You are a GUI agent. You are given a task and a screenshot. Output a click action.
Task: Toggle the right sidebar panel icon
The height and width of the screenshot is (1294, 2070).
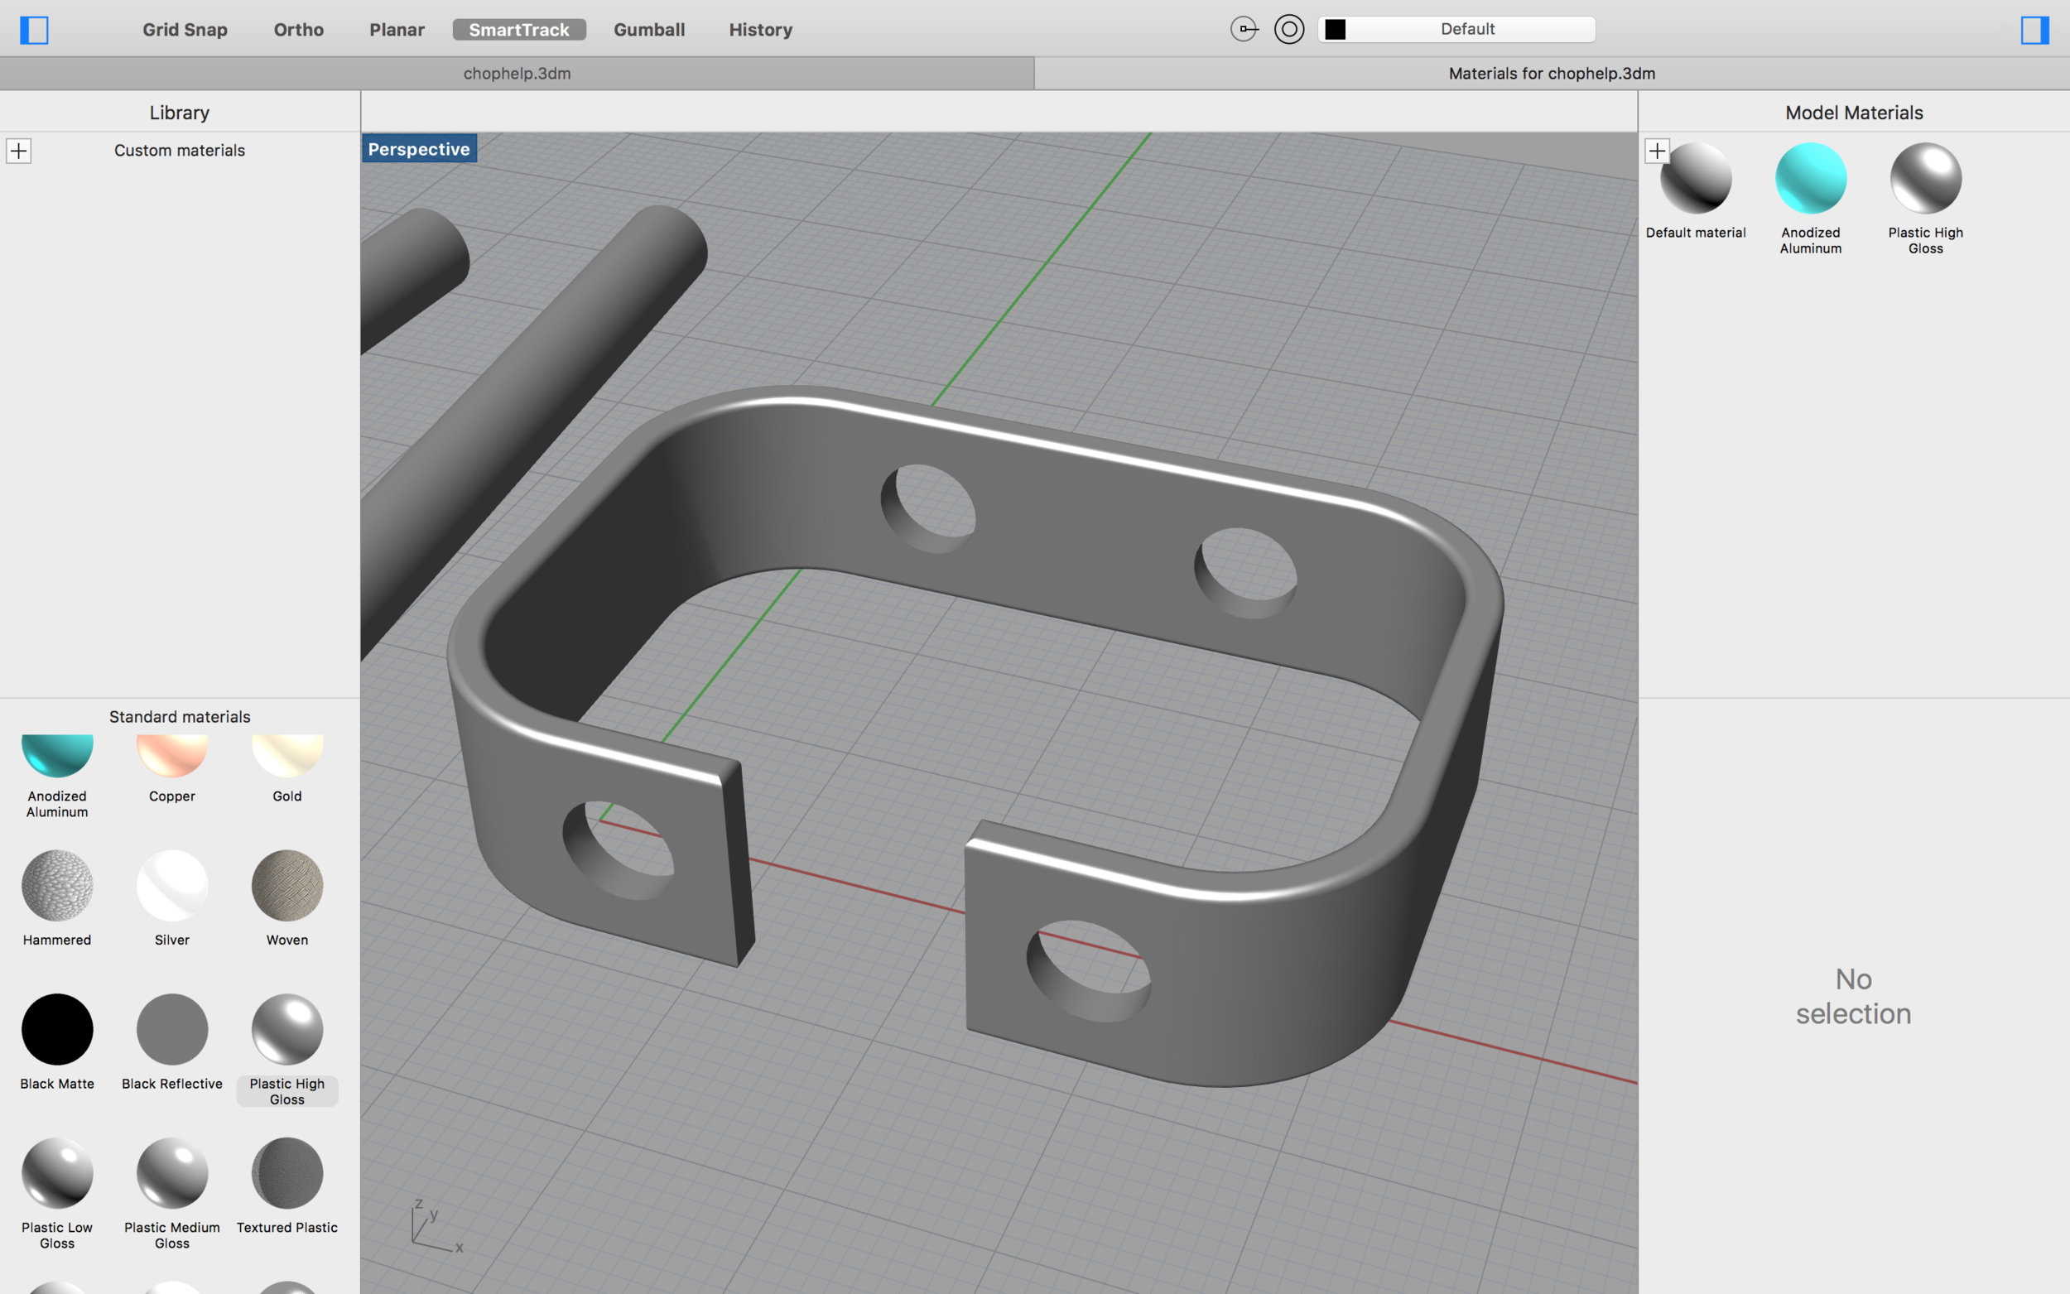[x=2035, y=30]
